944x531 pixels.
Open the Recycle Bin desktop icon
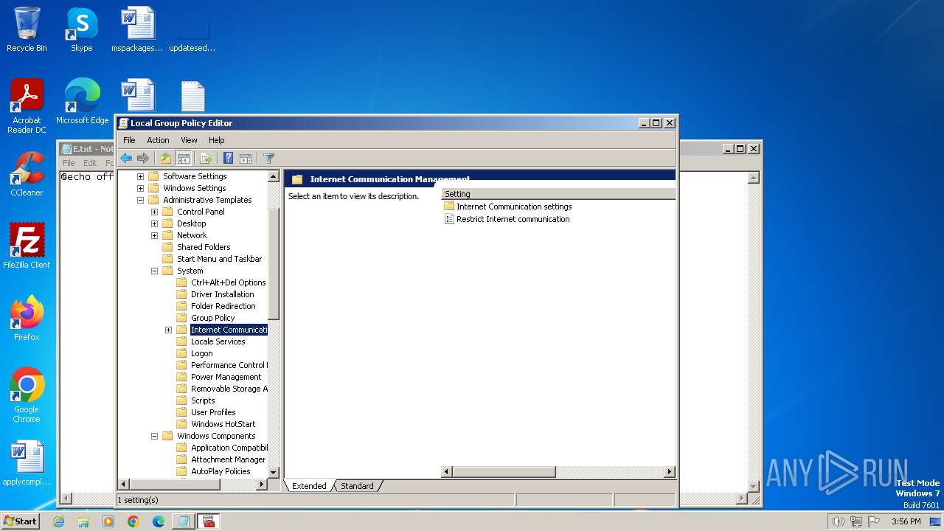[x=27, y=29]
